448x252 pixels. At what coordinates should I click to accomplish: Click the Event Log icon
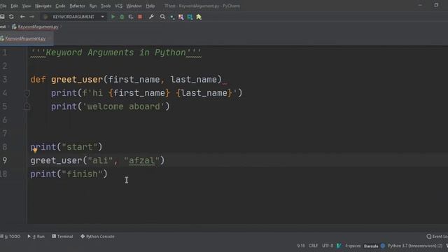(429, 237)
